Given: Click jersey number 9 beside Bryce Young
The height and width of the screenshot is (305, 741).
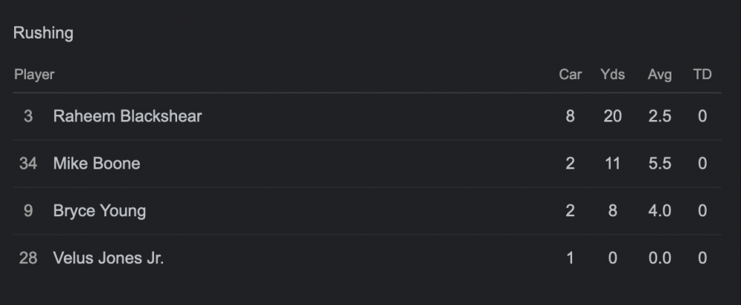Looking at the screenshot, I should point(28,211).
